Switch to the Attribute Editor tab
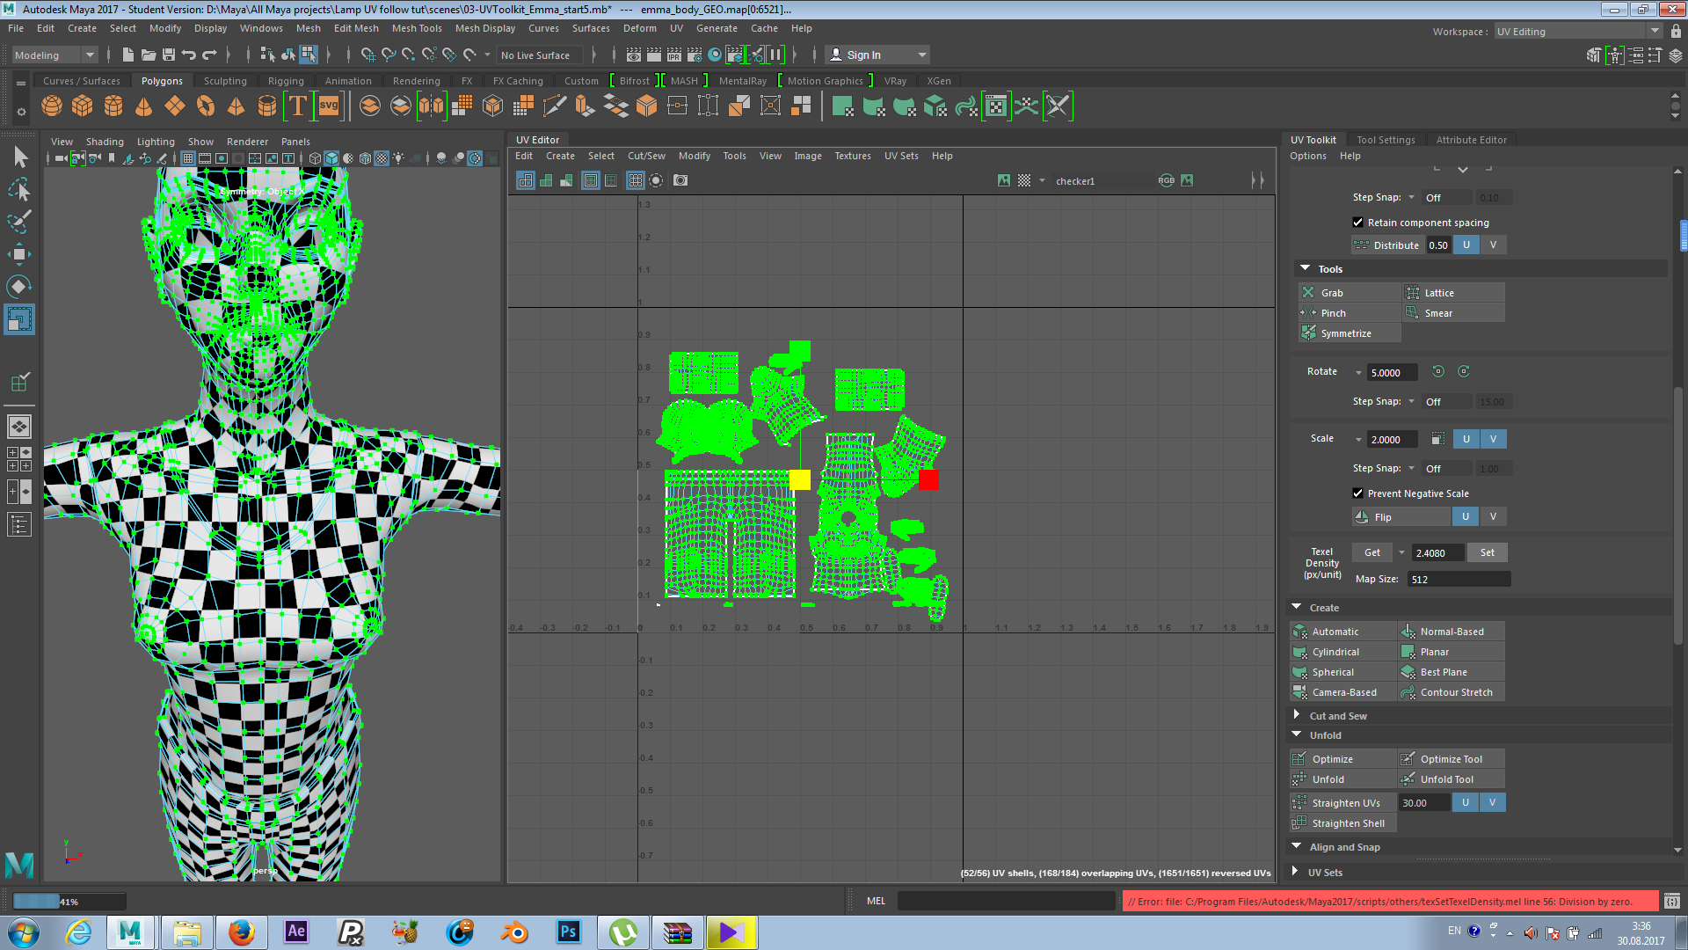This screenshot has width=1688, height=950. click(x=1471, y=140)
